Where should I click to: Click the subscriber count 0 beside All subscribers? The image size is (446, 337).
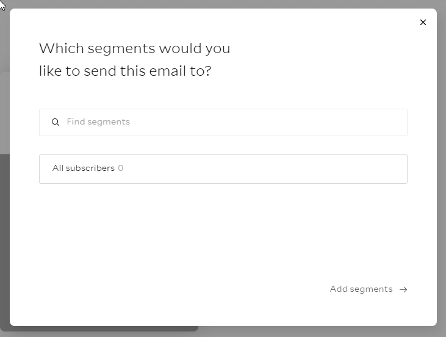pos(121,168)
